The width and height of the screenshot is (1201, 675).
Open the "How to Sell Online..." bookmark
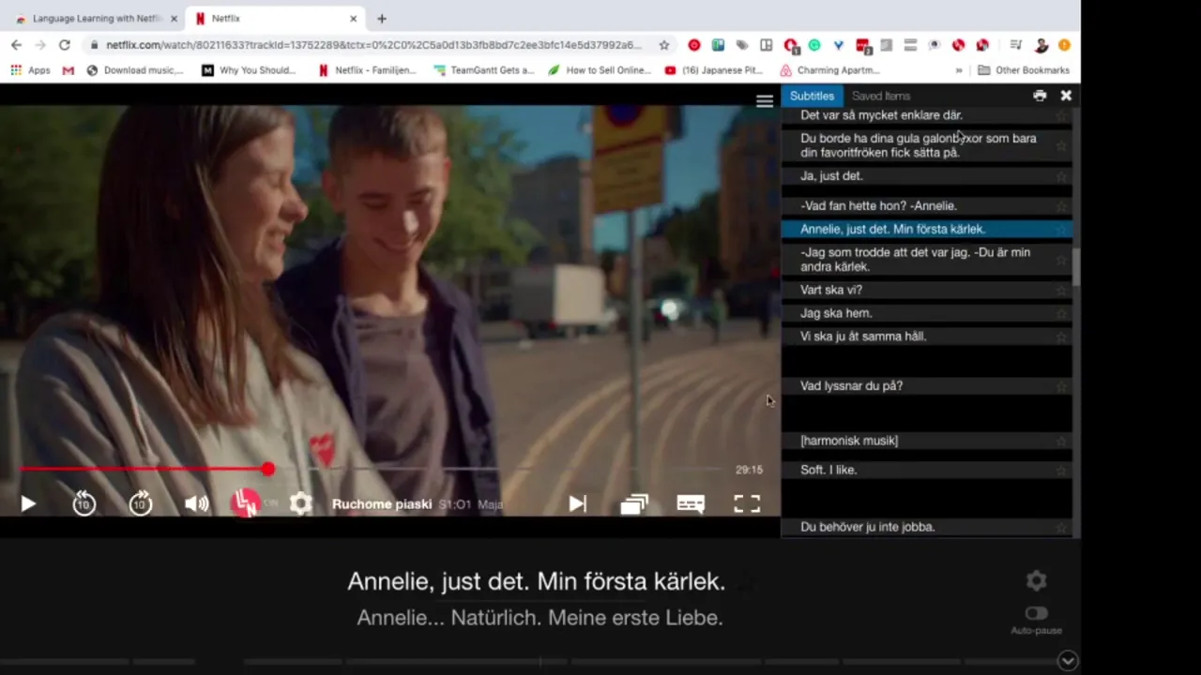(x=599, y=70)
